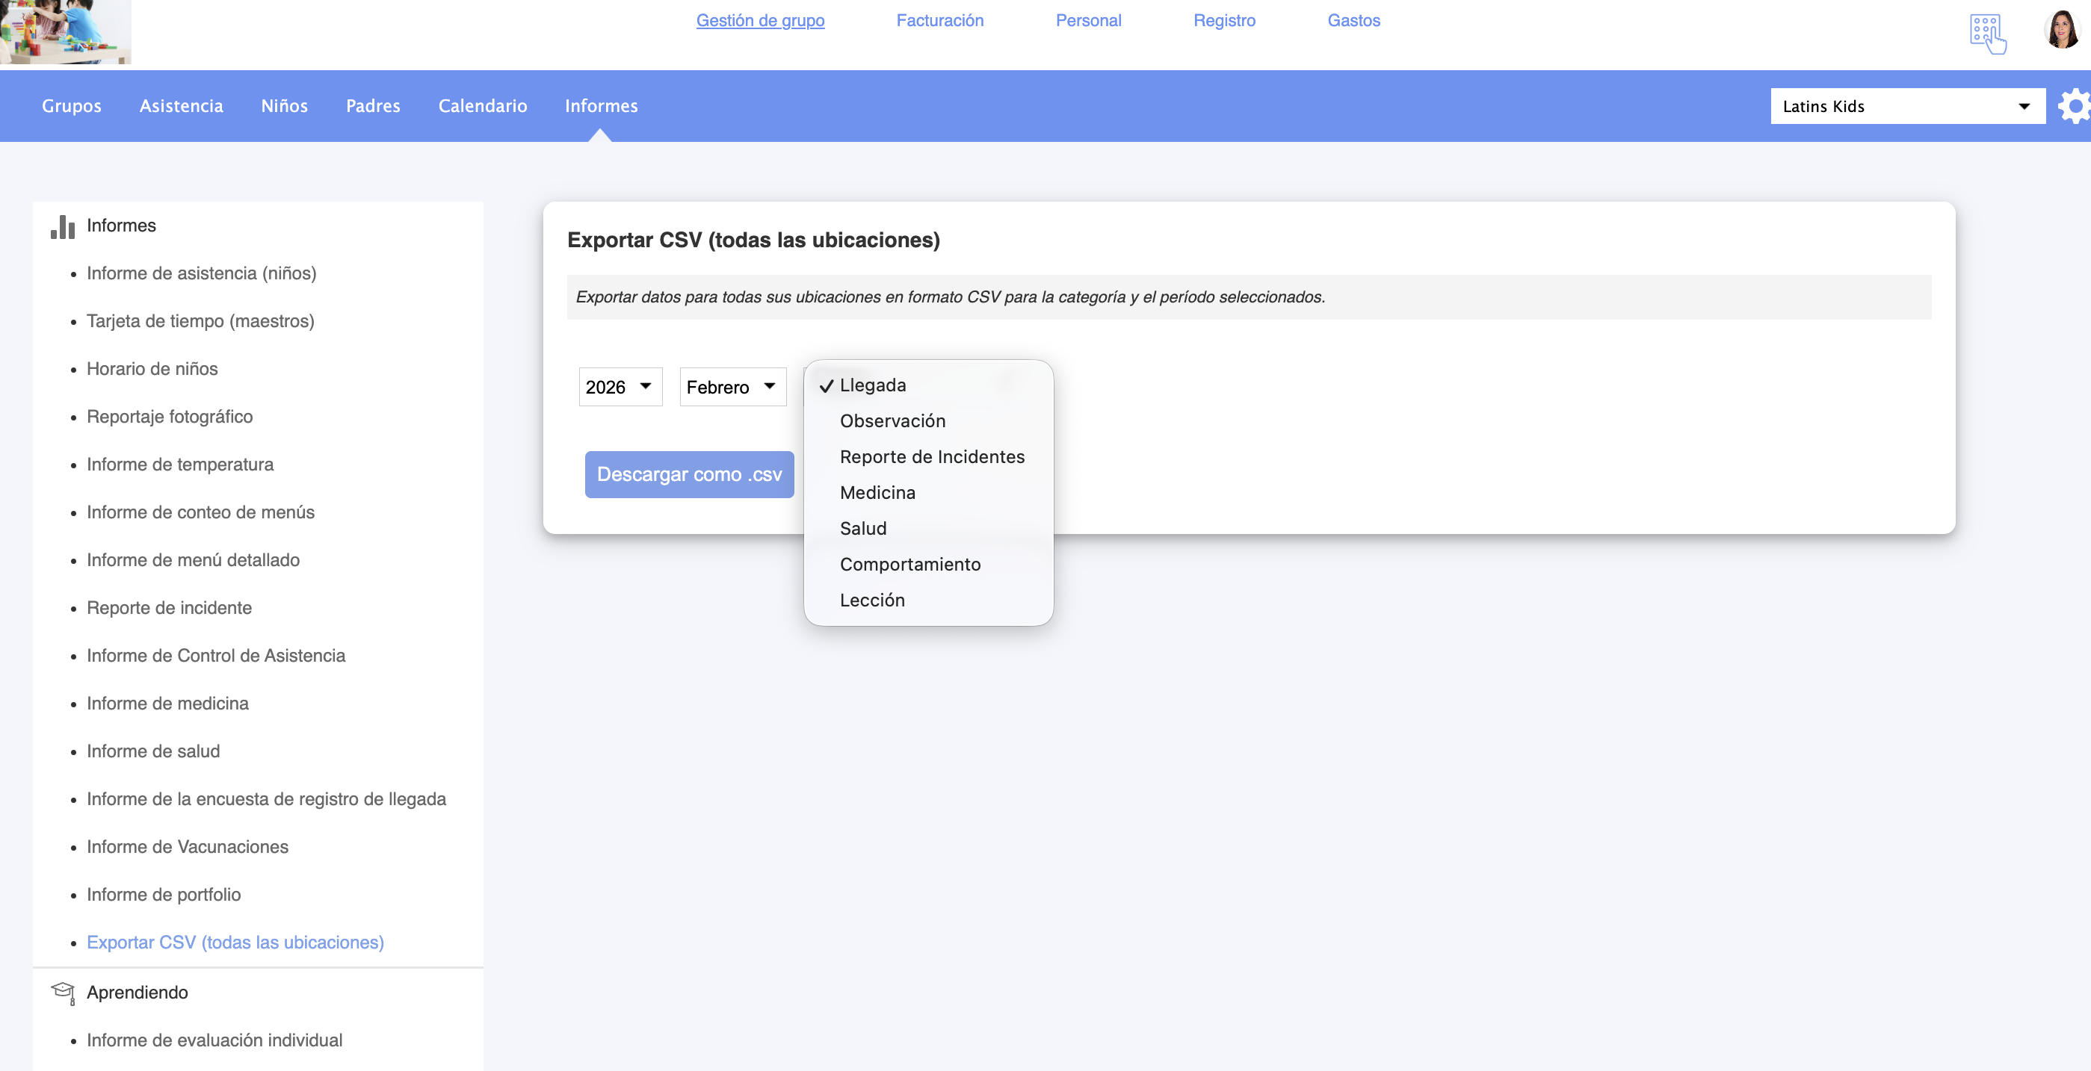This screenshot has width=2091, height=1071.
Task: Select the checked Llegada option
Action: pos(873,385)
